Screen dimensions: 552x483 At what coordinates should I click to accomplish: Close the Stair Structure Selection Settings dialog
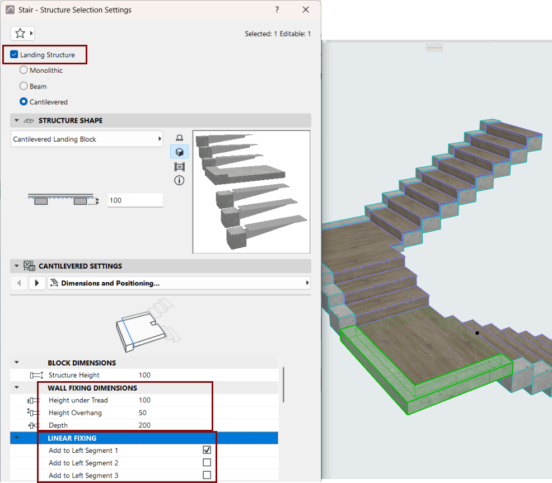(x=306, y=10)
